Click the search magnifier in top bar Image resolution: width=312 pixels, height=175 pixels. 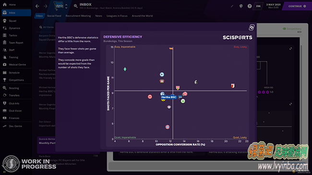76,6
